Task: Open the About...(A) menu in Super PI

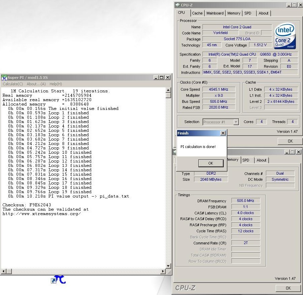Action: [x=36, y=84]
